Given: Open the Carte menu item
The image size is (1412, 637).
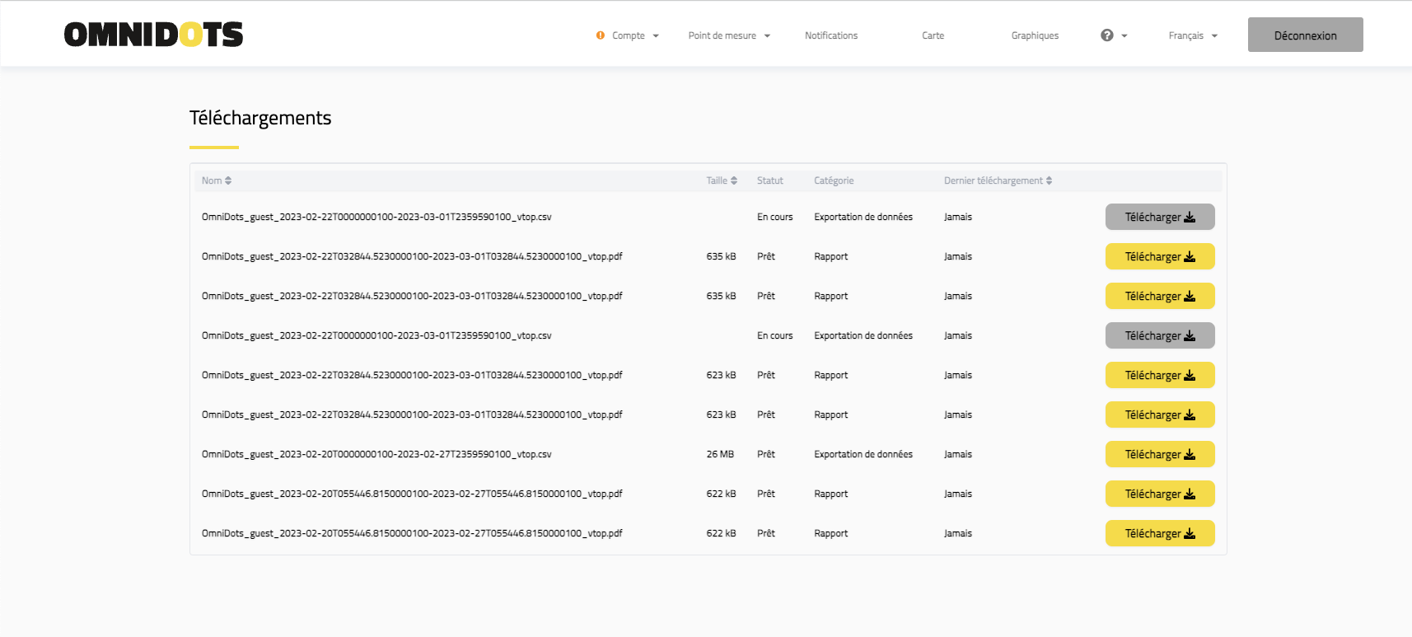Looking at the screenshot, I should 933,35.
